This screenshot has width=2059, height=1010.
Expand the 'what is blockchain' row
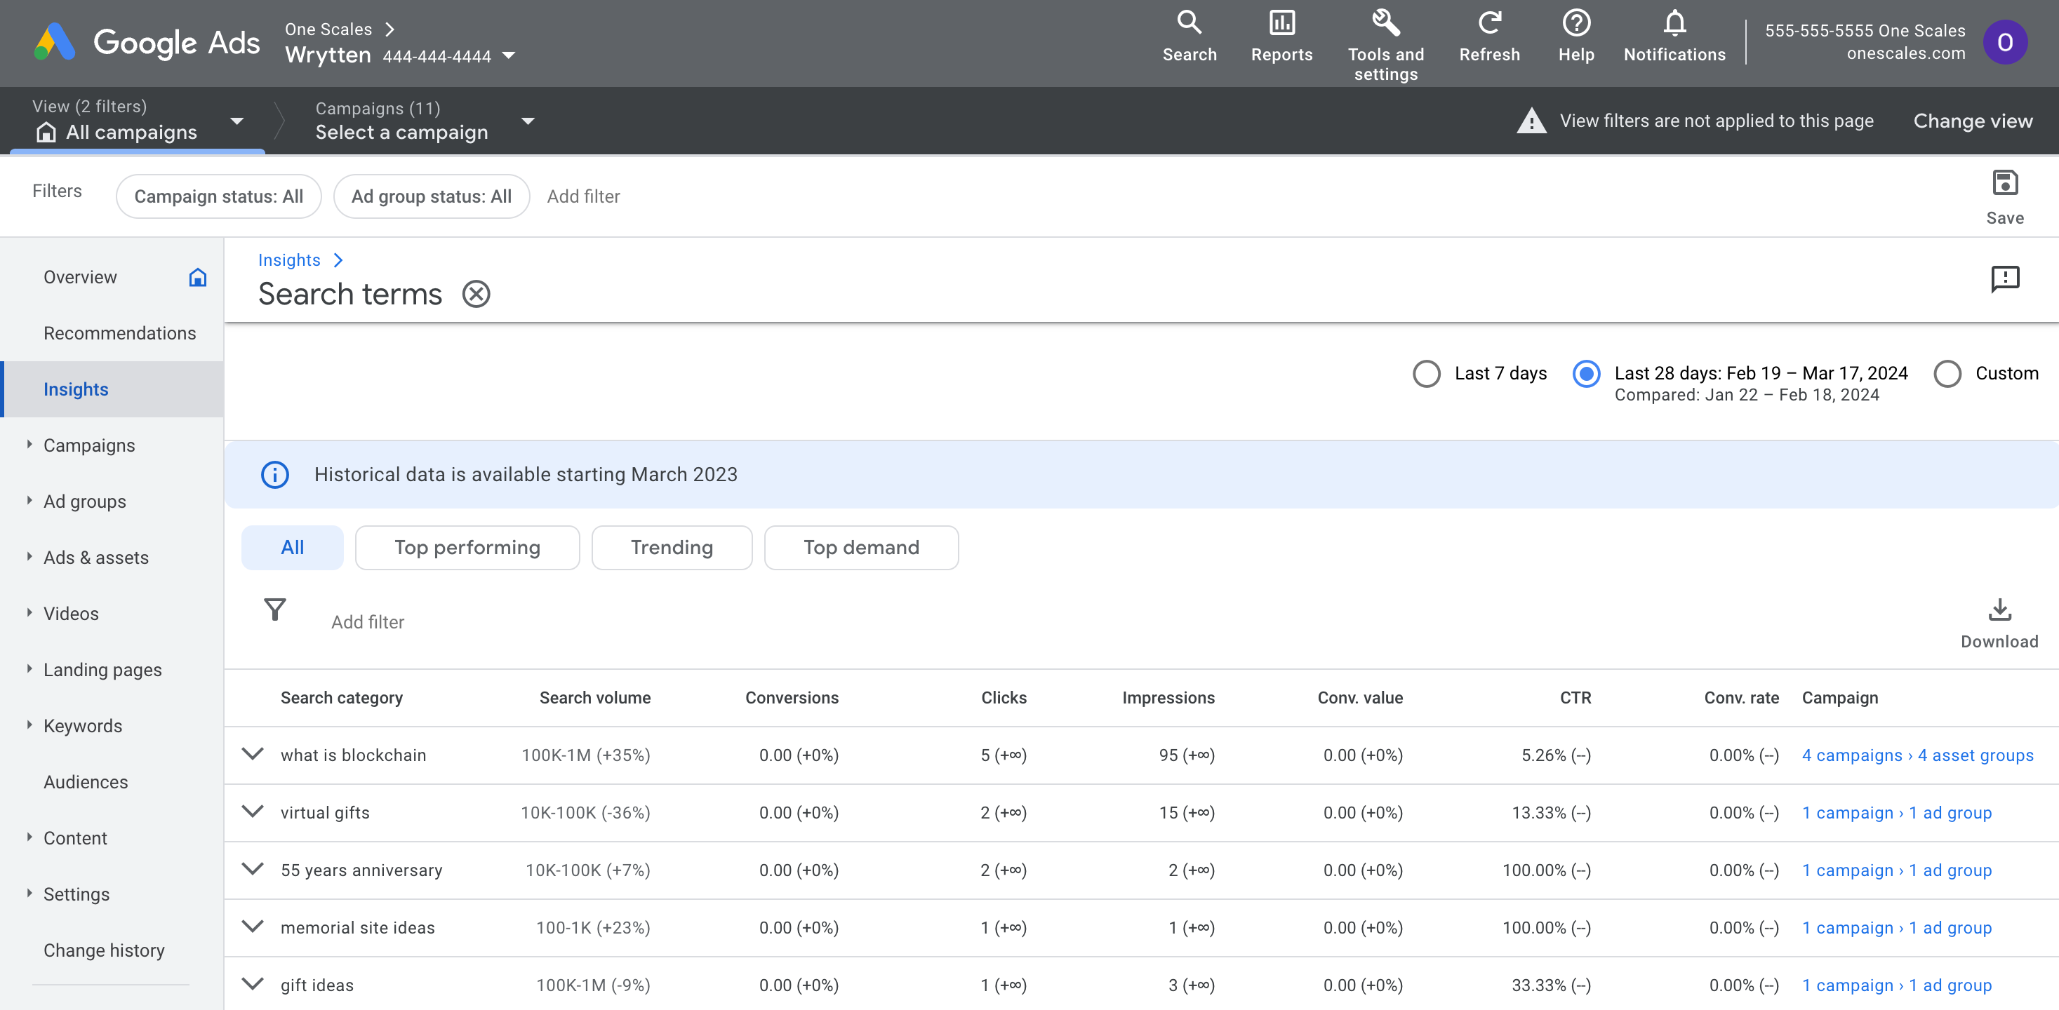pos(253,754)
